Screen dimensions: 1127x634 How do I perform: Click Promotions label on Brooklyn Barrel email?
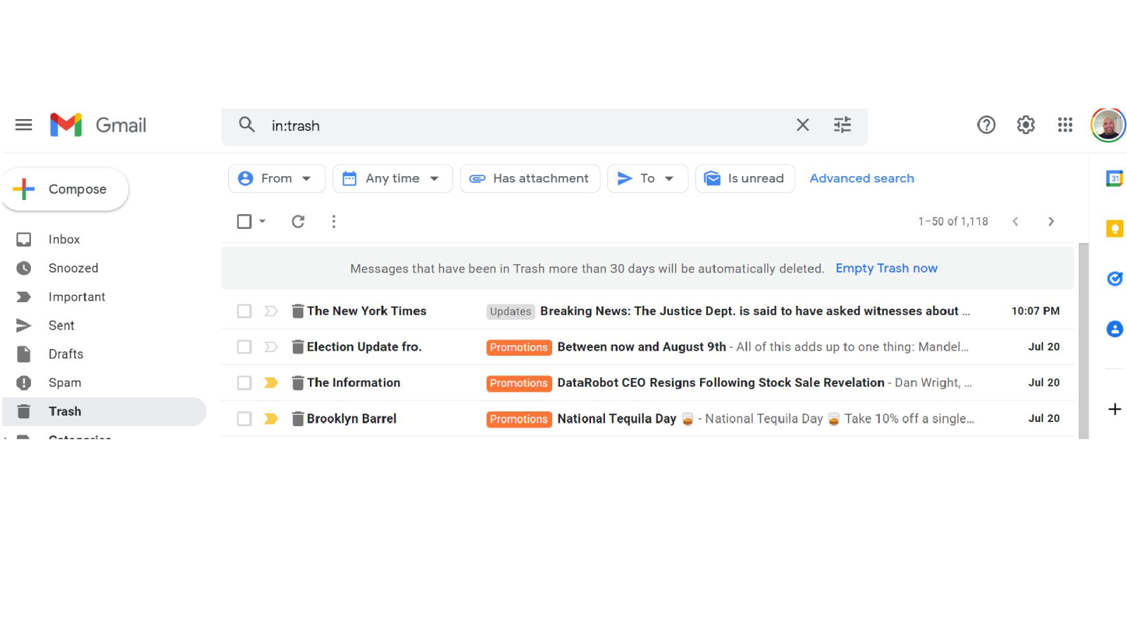(x=518, y=420)
